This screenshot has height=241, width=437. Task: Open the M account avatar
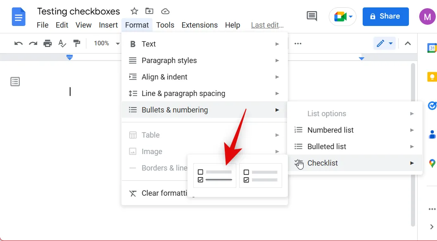pos(427,16)
